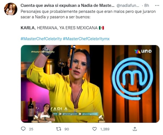Click the Mexican flag emoji
163x135 pixels.
tap(101, 28)
